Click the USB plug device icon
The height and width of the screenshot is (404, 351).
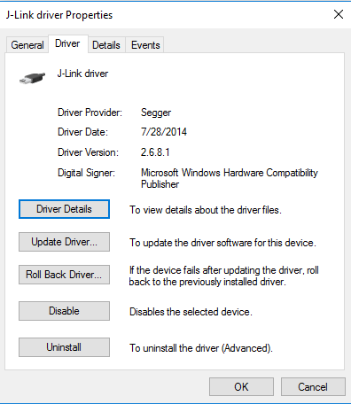tap(33, 78)
